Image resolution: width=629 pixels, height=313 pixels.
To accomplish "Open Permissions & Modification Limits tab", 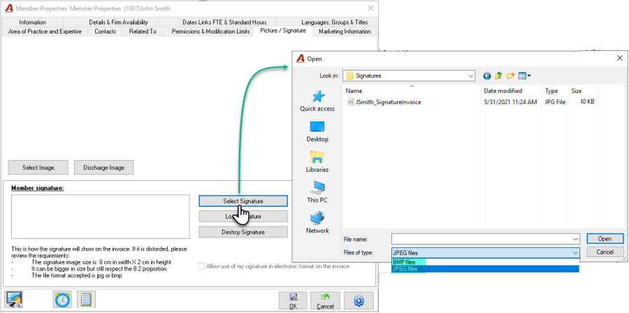I will click(x=210, y=31).
